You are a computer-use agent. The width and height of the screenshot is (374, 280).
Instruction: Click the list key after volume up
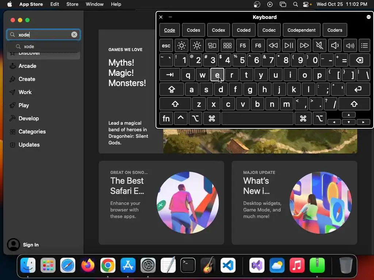click(365, 46)
